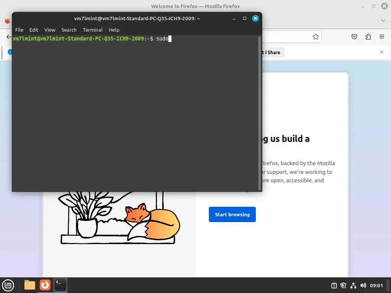Open the Firefox Extensions puzzle icon

[368, 37]
